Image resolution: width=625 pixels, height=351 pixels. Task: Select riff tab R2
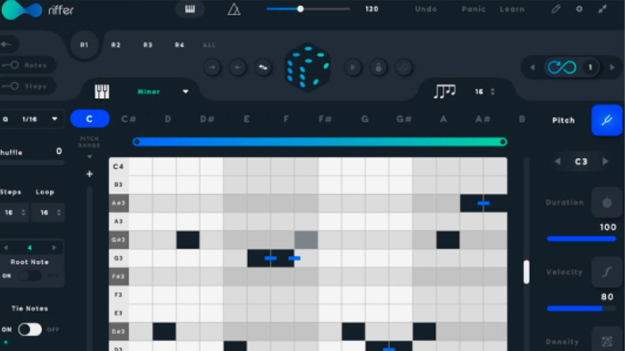116,45
